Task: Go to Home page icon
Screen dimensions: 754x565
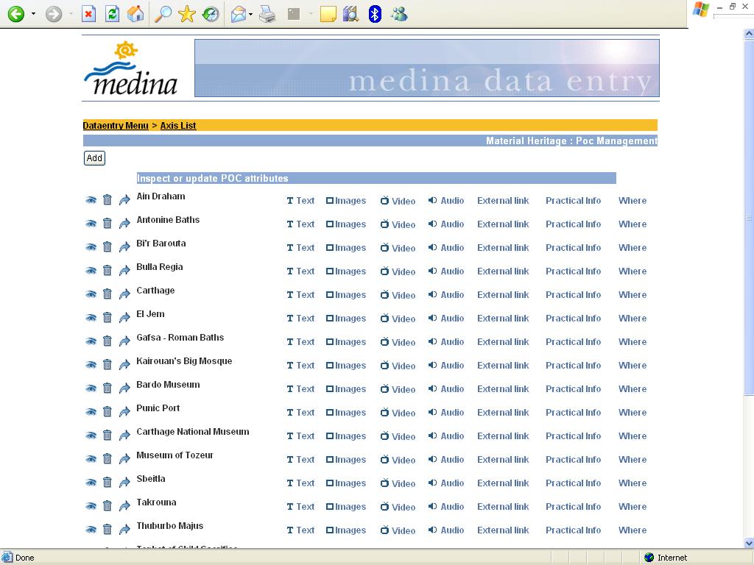Action: [135, 14]
